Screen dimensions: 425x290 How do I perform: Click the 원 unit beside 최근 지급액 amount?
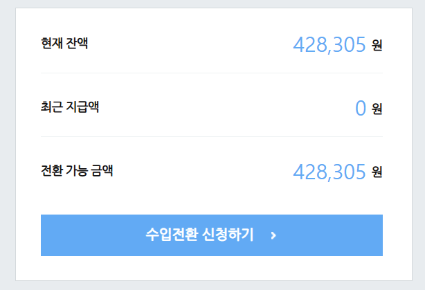377,109
